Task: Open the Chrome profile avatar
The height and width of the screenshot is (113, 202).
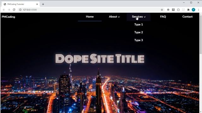Action: pyautogui.click(x=193, y=10)
